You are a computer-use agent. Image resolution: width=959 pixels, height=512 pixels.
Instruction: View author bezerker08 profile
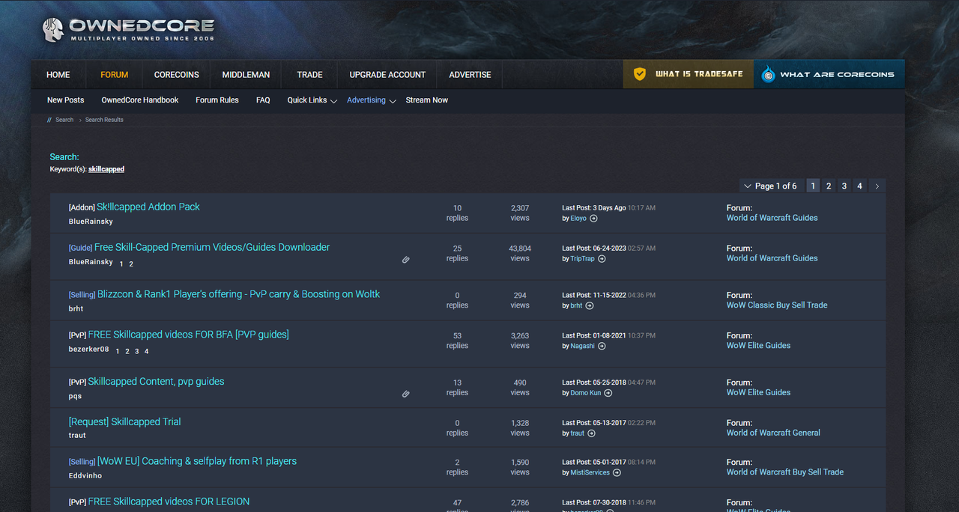[88, 349]
